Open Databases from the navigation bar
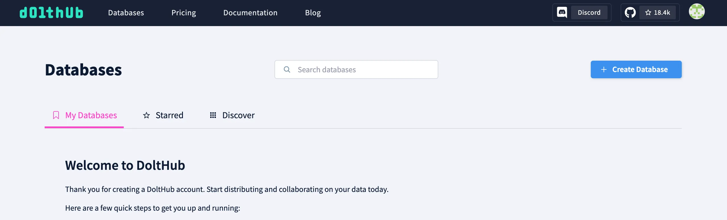This screenshot has height=220, width=727. point(126,12)
